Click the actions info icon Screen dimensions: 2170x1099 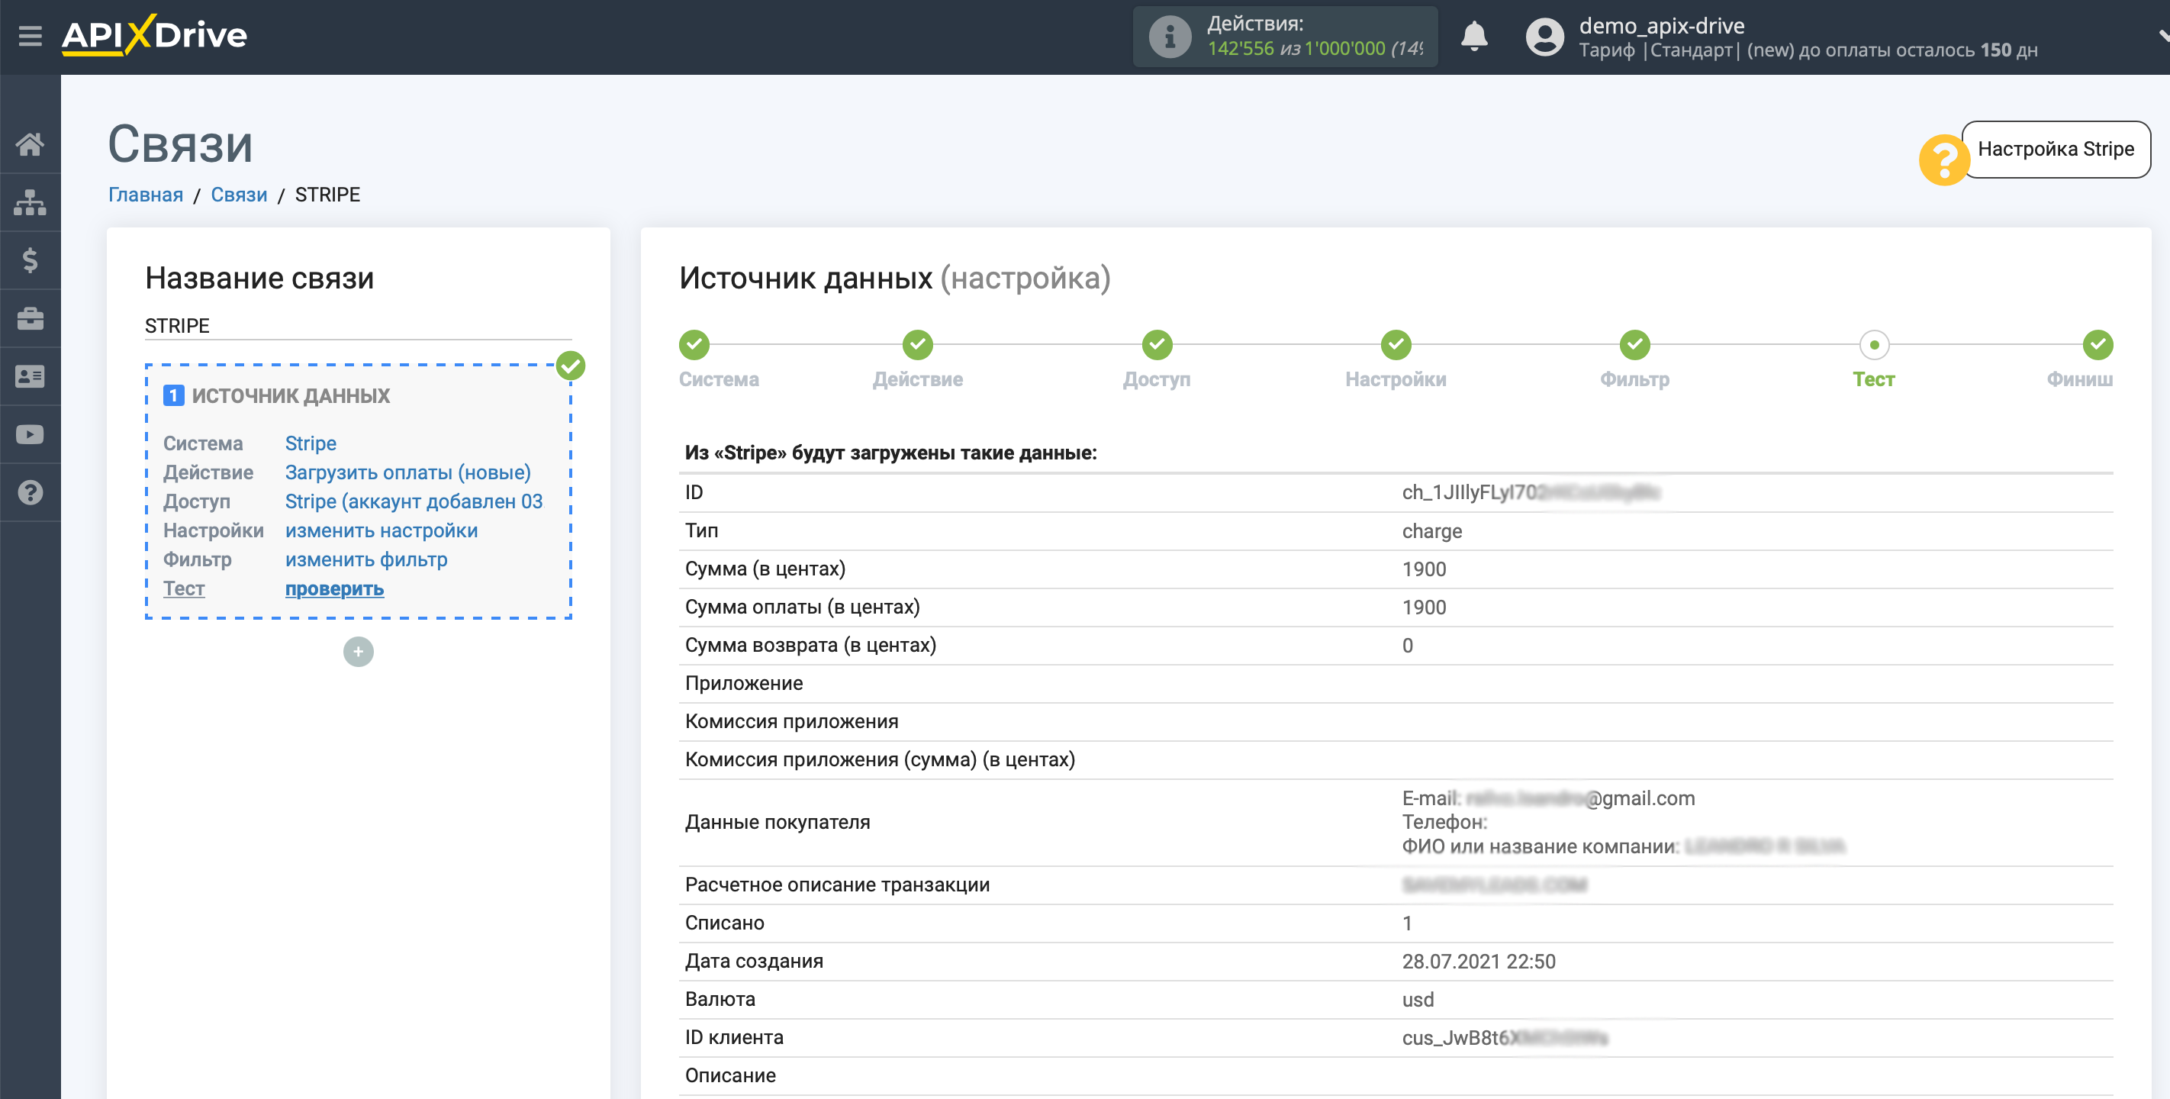(1170, 36)
